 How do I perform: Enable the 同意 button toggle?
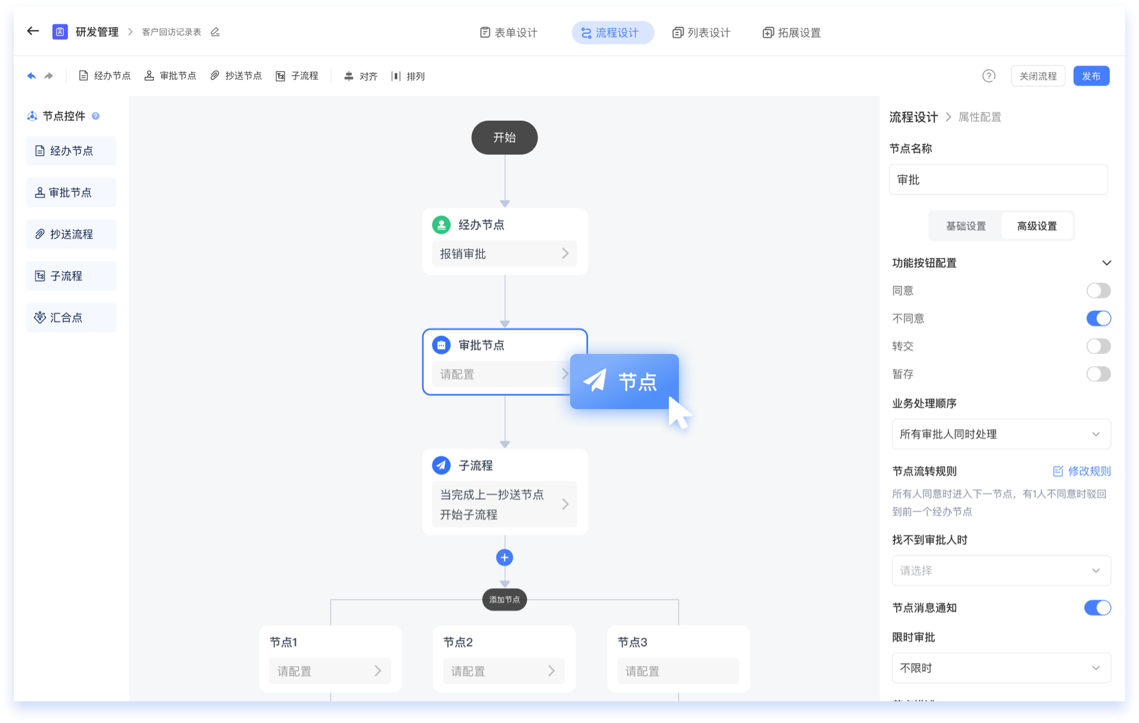[x=1098, y=291]
